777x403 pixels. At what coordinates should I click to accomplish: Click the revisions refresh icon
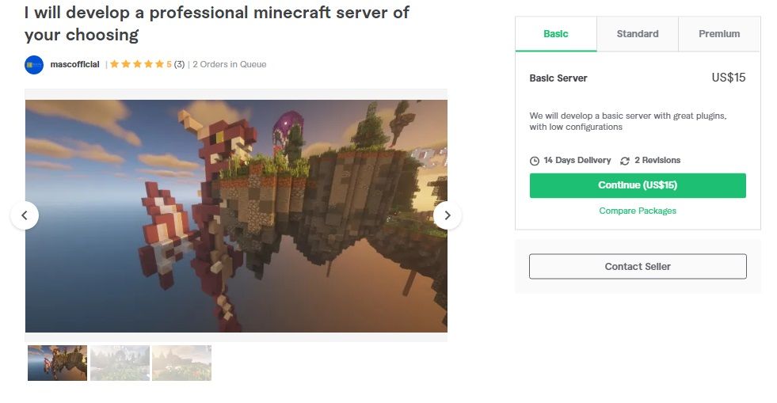pyautogui.click(x=625, y=161)
